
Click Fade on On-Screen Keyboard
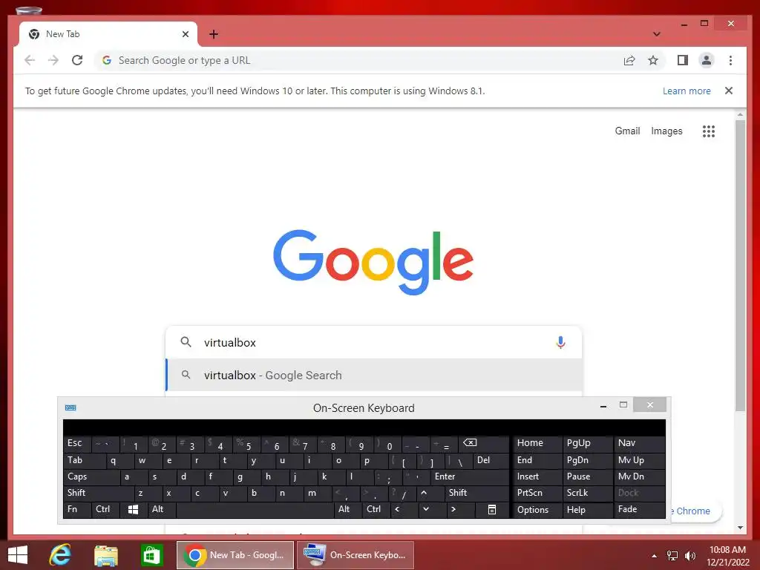(x=639, y=509)
